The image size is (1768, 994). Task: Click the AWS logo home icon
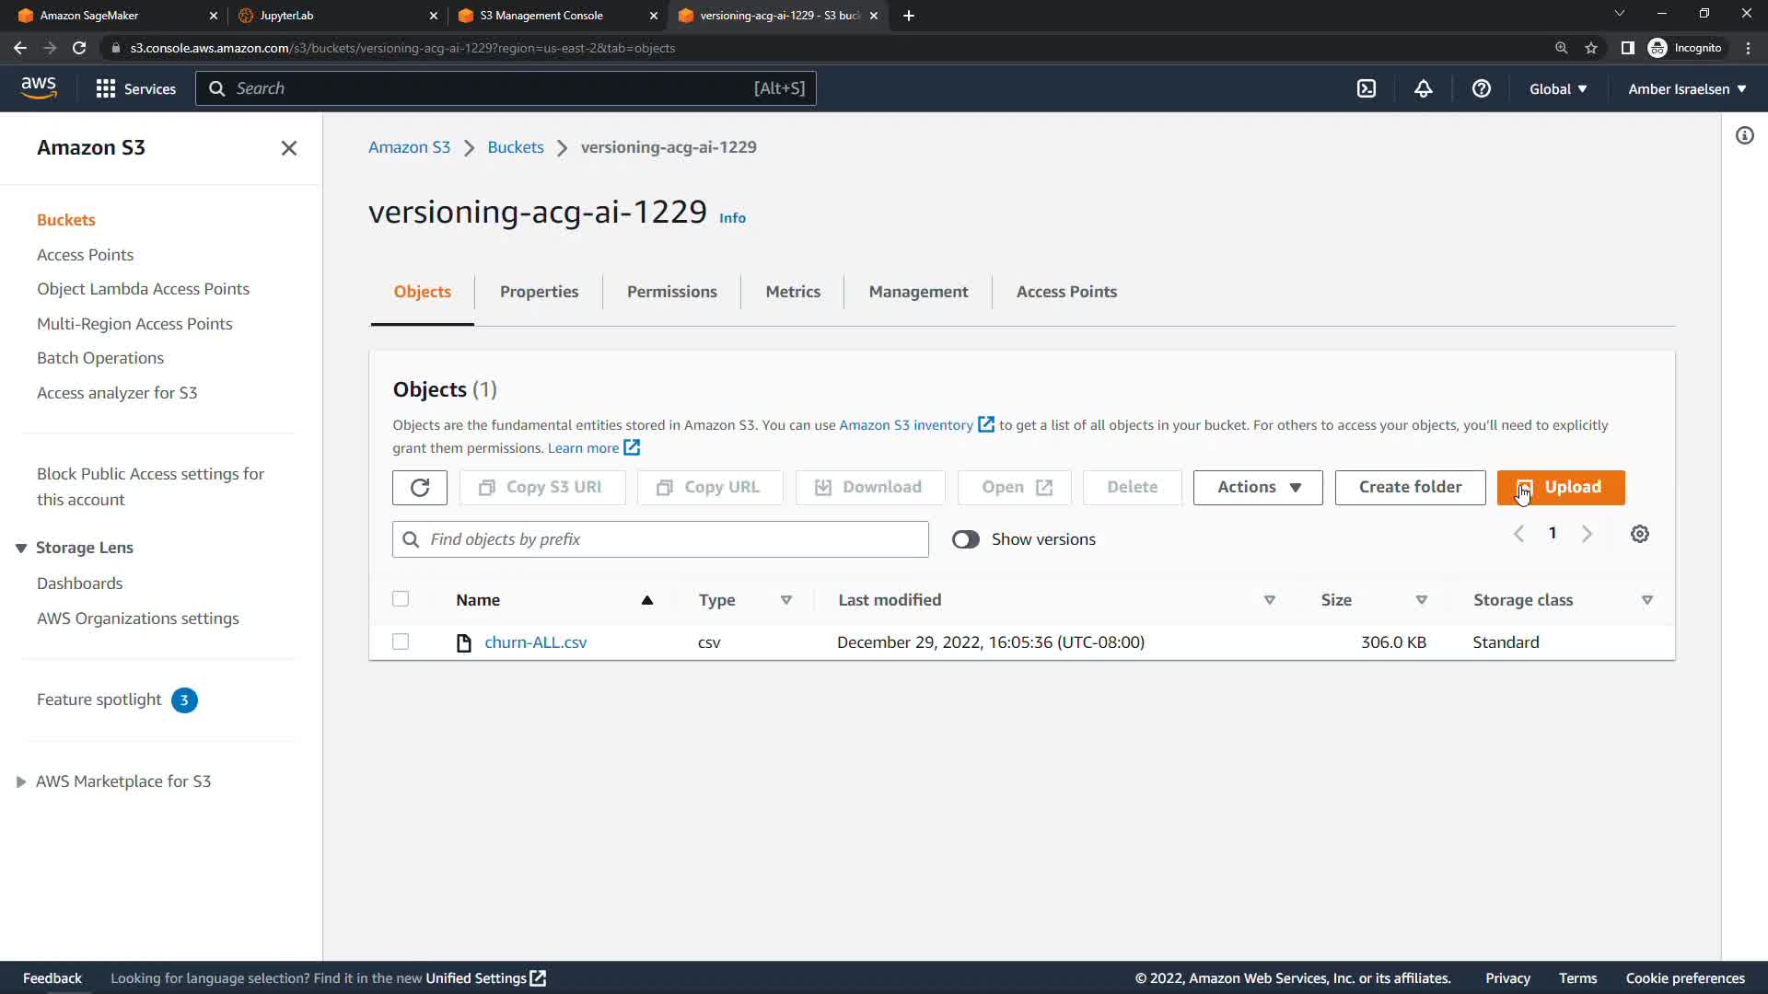(39, 88)
